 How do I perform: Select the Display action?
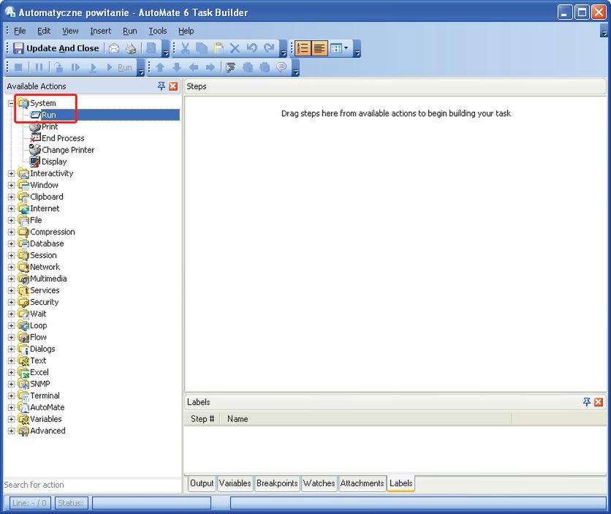(54, 162)
